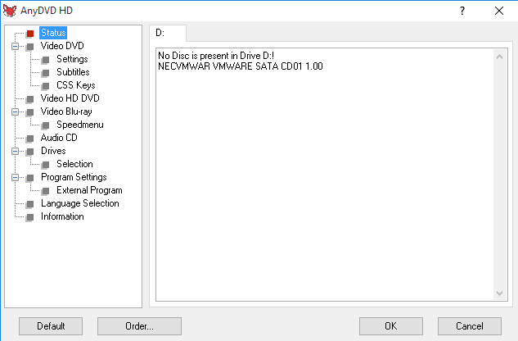The width and height of the screenshot is (518, 341).
Task: Click the question mark help button
Action: (462, 11)
